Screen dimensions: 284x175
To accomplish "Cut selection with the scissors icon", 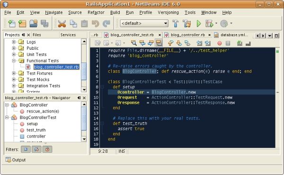I will click(x=62, y=24).
